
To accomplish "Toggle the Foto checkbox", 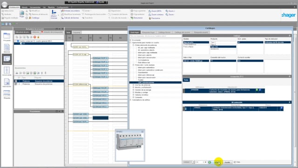I will point(235,162).
